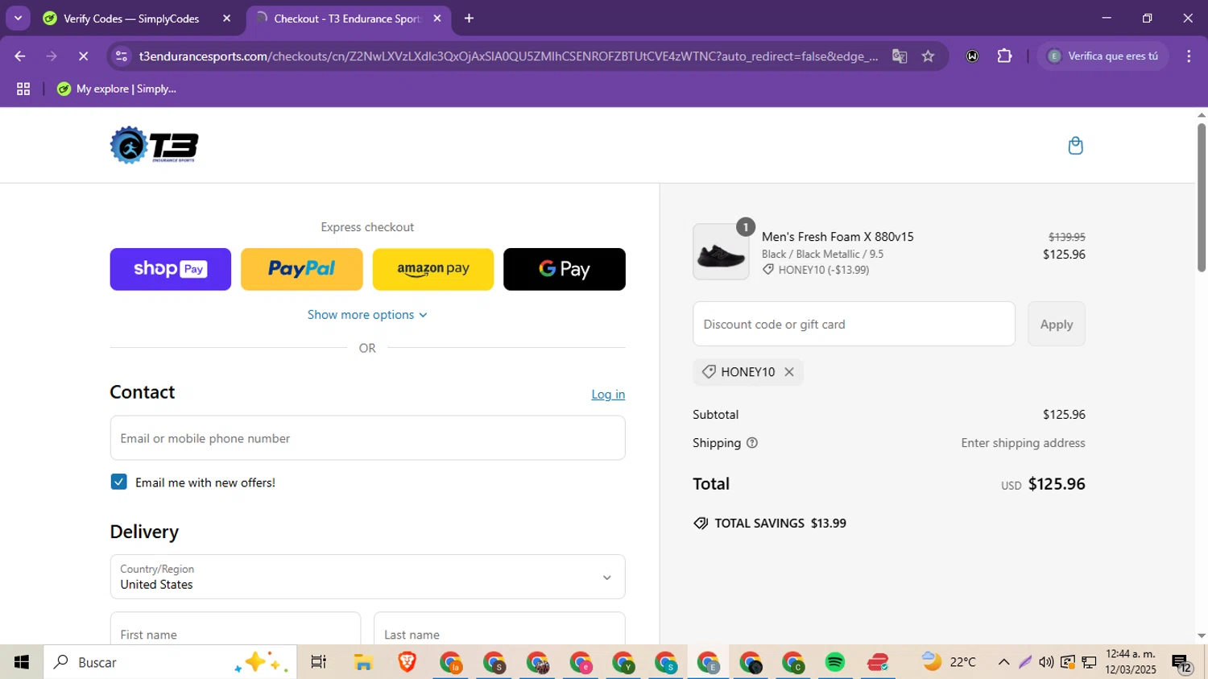Click the Apply discount button
Viewport: 1208px width, 679px height.
pyautogui.click(x=1056, y=324)
